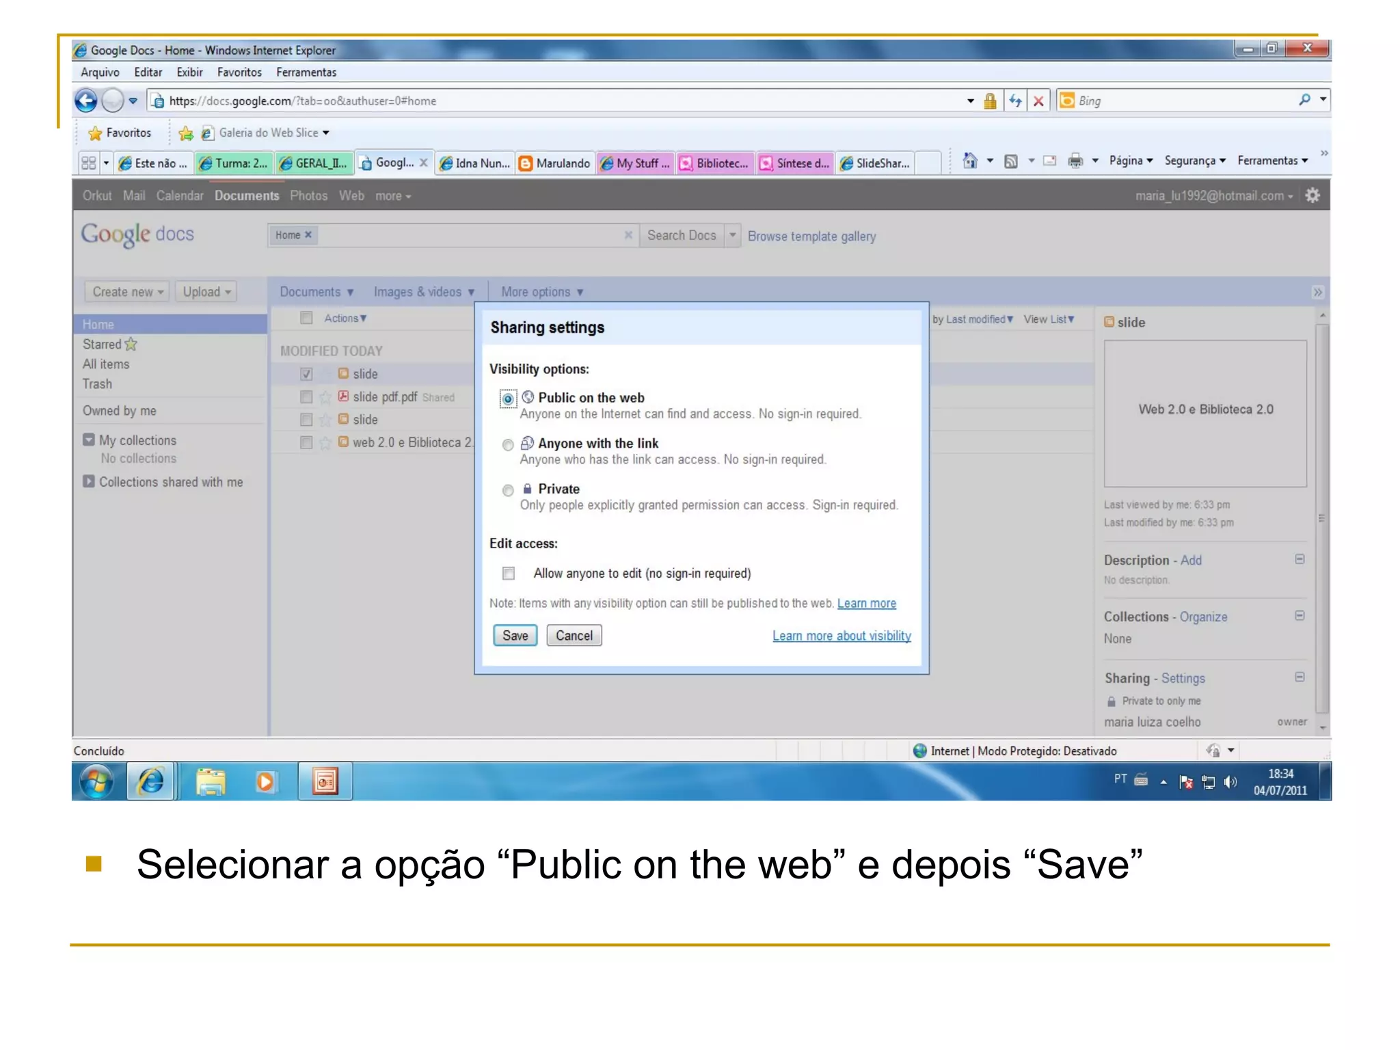The image size is (1400, 1050).
Task: Open Learn more about visibility link
Action: [842, 636]
